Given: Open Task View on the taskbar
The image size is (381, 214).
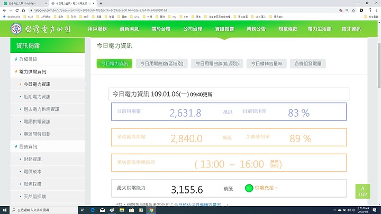Looking at the screenshot, I should pyautogui.click(x=83, y=210).
